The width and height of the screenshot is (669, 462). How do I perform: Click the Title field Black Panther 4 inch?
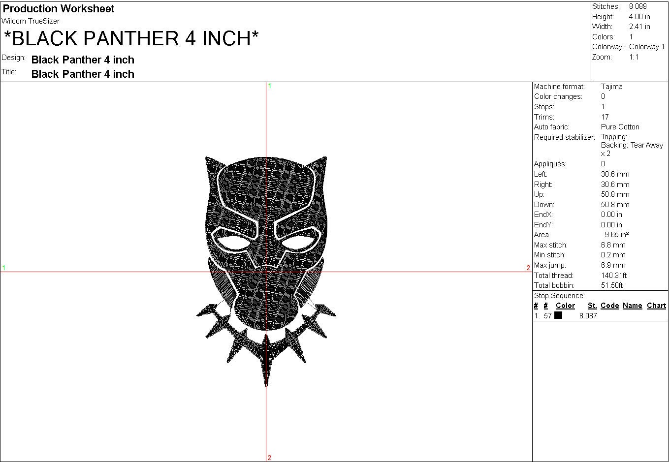click(x=83, y=74)
